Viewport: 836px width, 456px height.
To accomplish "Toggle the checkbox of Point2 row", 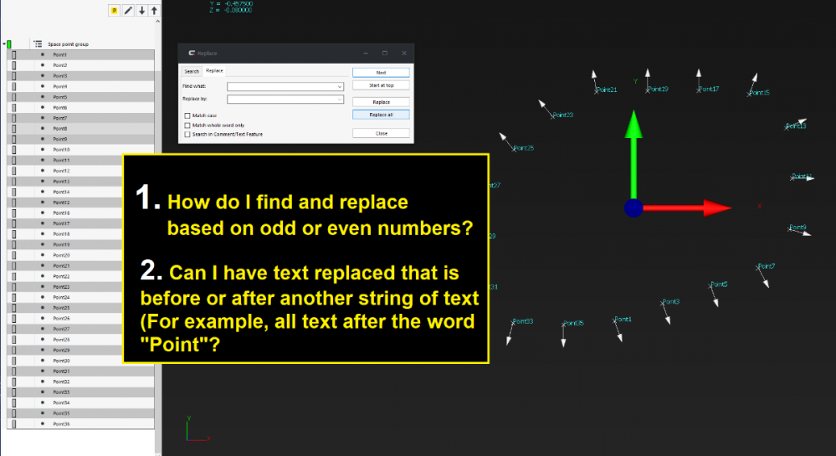I will [x=14, y=65].
